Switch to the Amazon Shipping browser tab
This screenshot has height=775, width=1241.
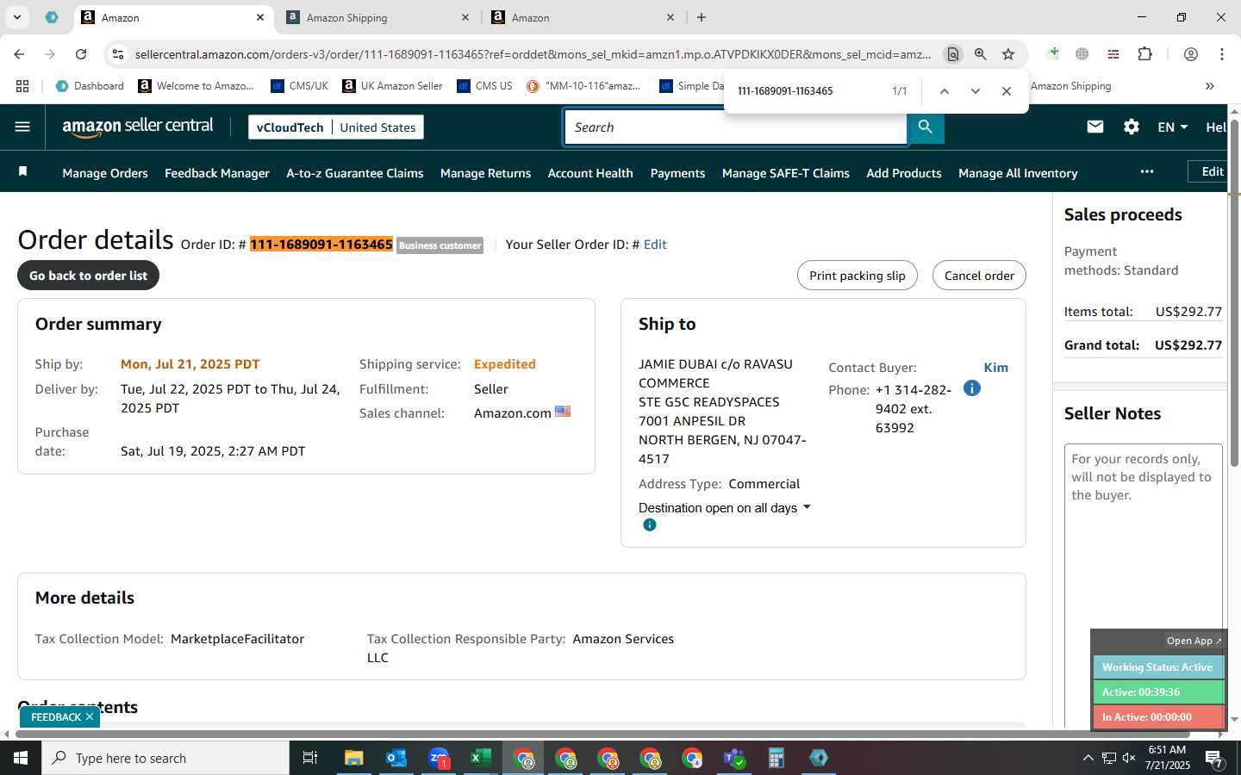coord(377,17)
